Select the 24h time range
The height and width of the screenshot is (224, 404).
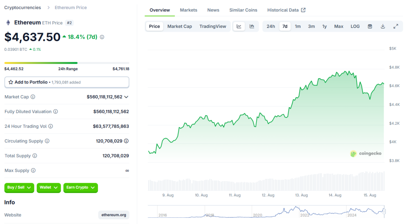[271, 26]
